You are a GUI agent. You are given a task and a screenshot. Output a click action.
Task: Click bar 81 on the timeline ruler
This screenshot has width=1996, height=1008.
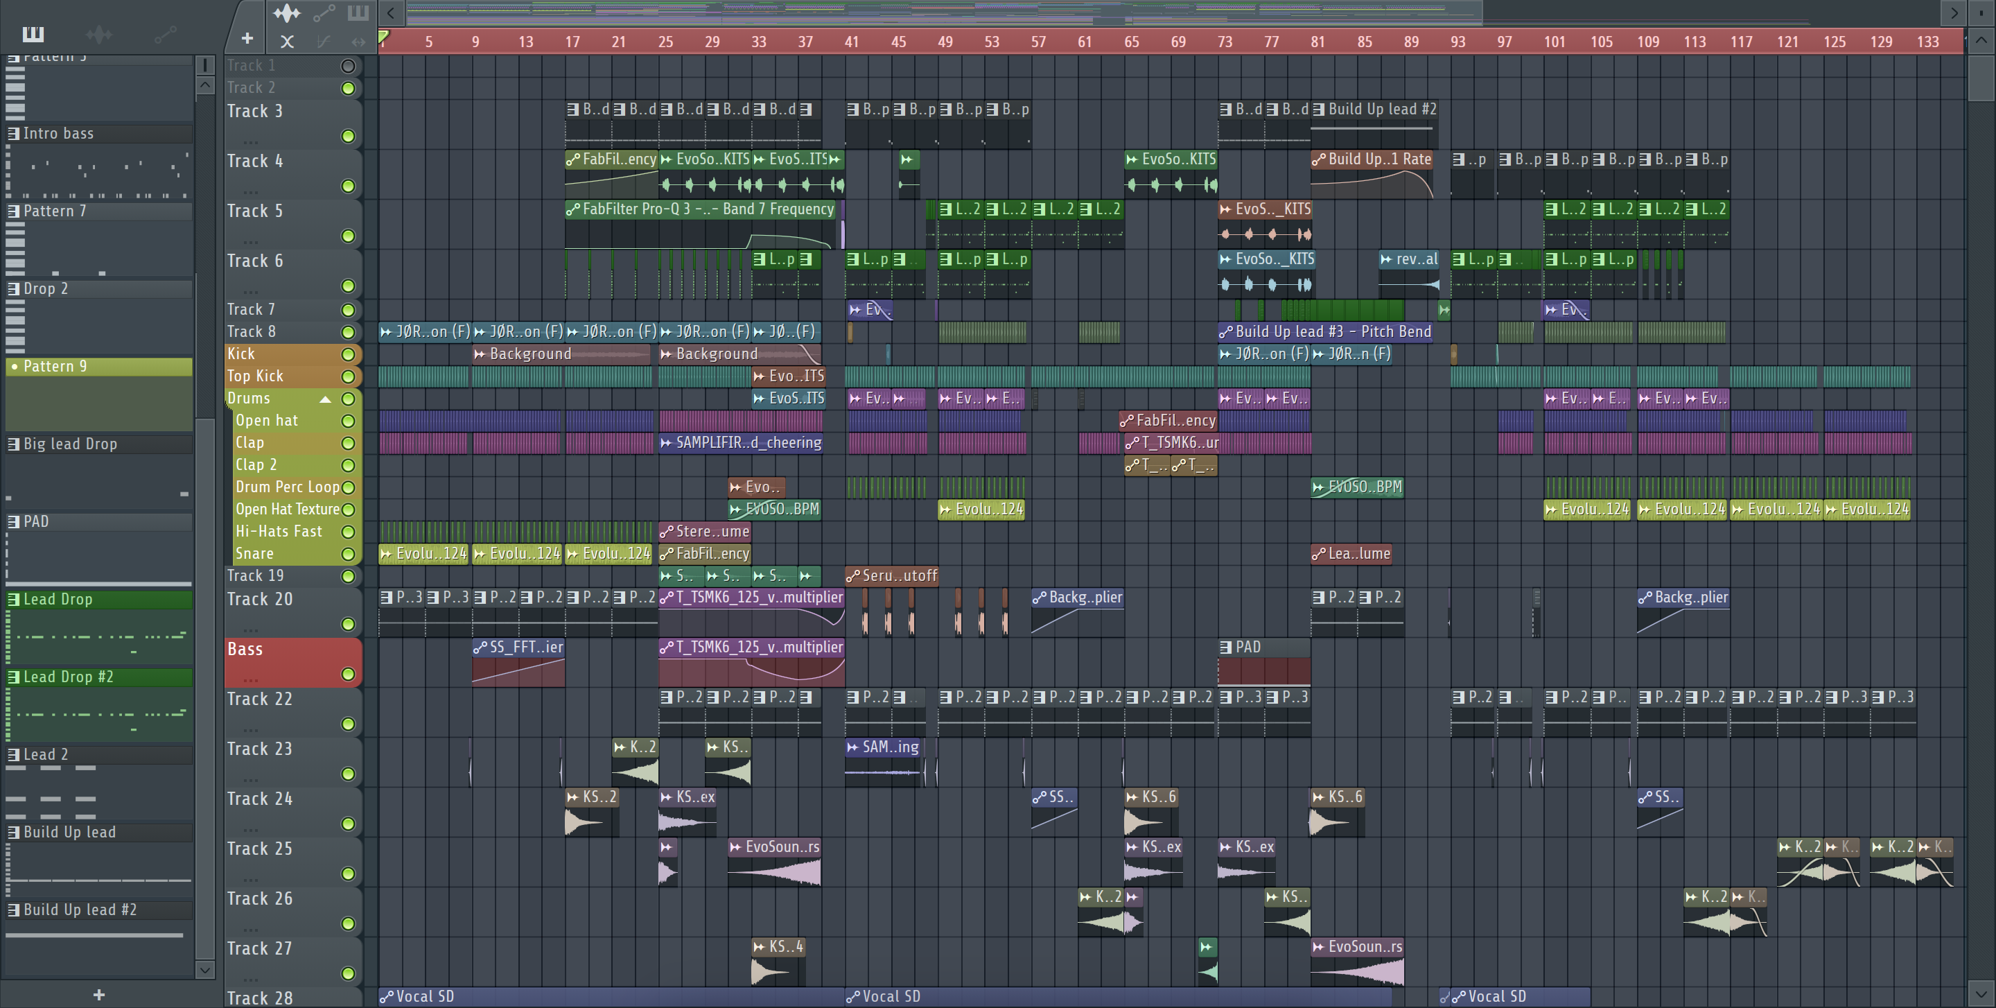1317,42
